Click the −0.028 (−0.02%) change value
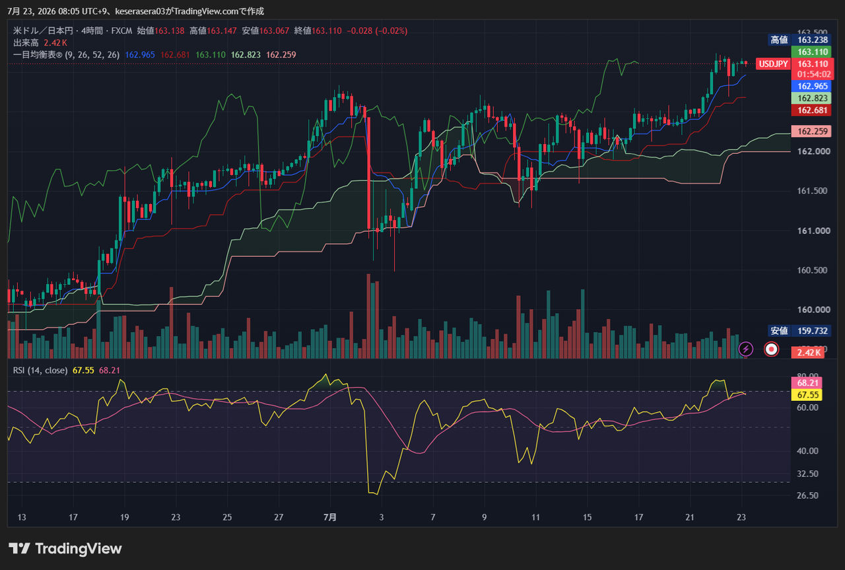Image resolution: width=845 pixels, height=570 pixels. pyautogui.click(x=377, y=30)
